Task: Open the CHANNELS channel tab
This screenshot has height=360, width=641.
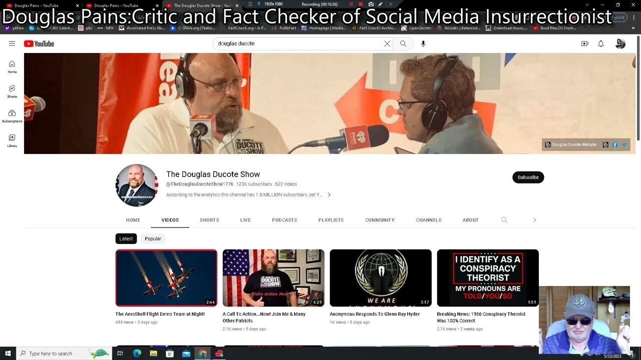Action: pos(429,220)
